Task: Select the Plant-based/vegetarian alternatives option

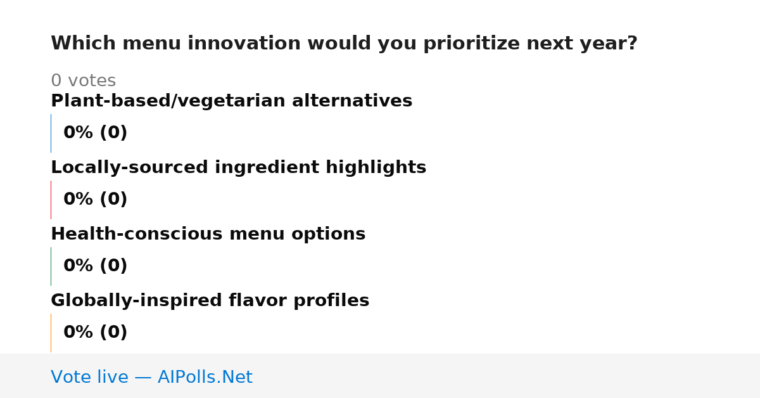Action: 231,101
